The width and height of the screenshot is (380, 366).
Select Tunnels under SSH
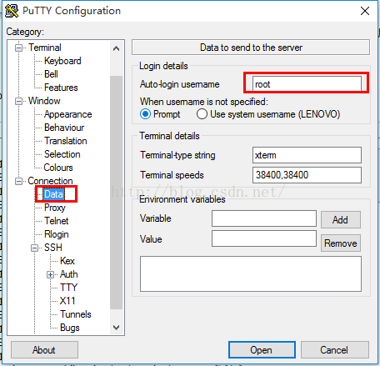pos(76,314)
